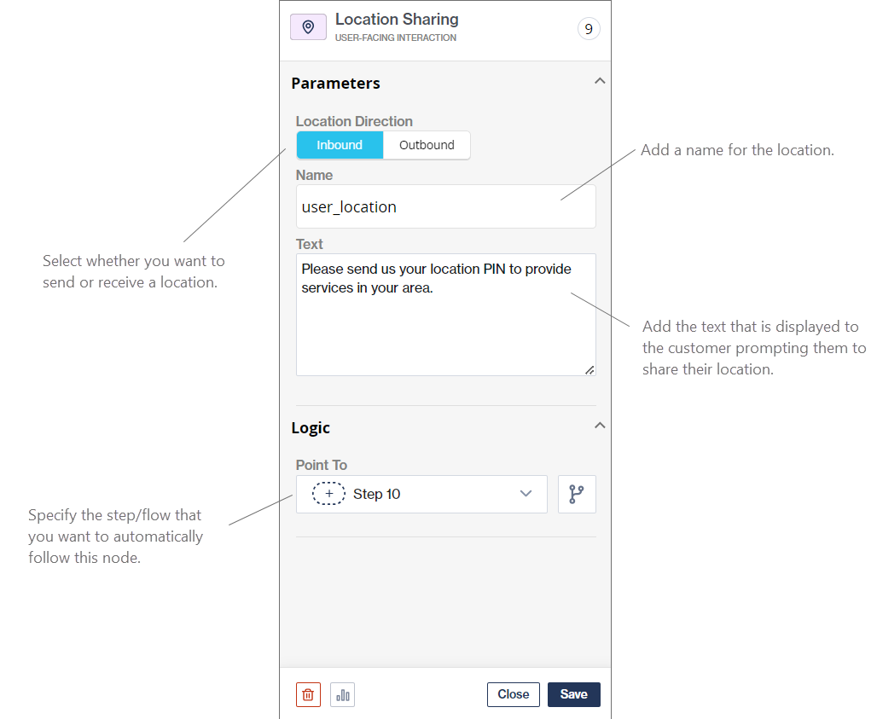Click the step number badge showing 9
The width and height of the screenshot is (877, 719).
tap(589, 28)
